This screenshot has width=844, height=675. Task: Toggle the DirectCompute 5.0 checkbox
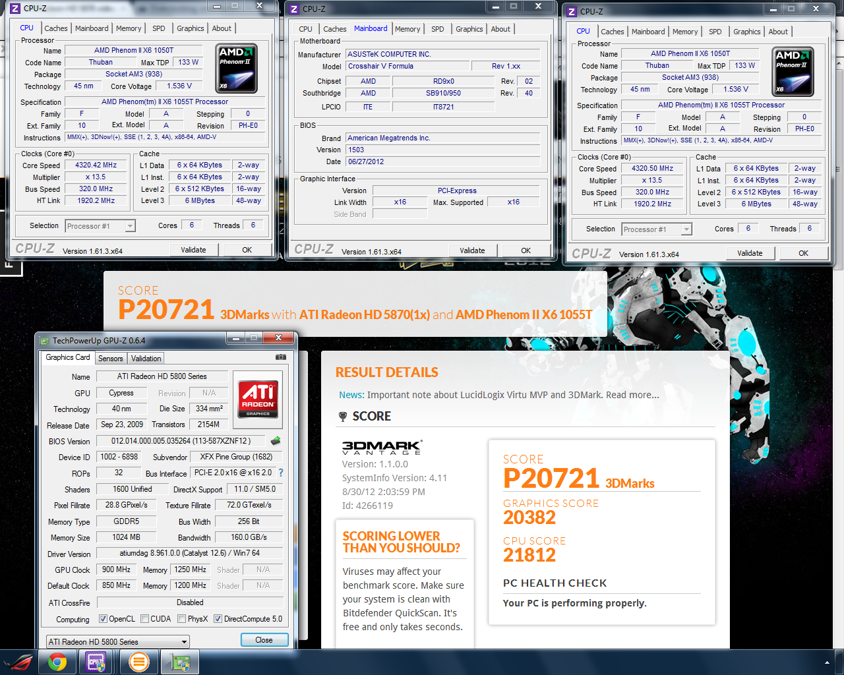pos(218,619)
